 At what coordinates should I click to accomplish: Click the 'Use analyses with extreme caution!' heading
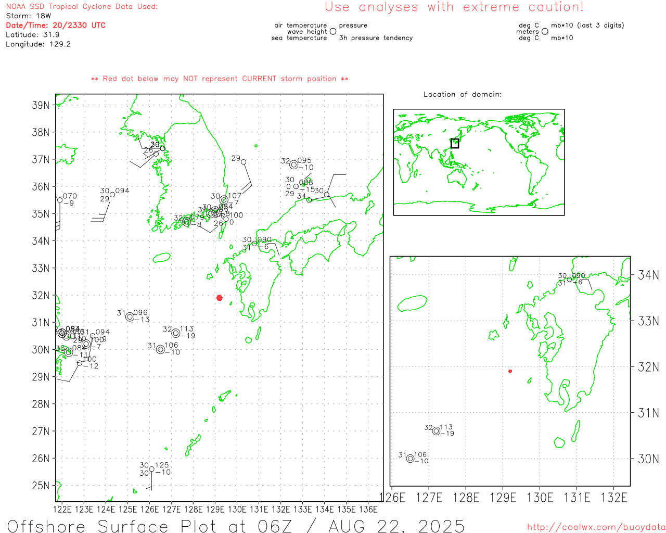click(454, 7)
